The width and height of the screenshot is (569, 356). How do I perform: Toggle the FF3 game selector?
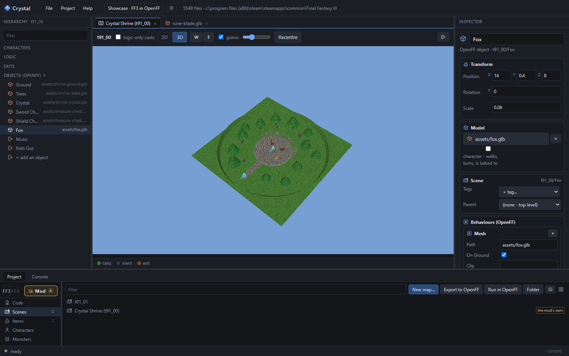tap(6, 291)
